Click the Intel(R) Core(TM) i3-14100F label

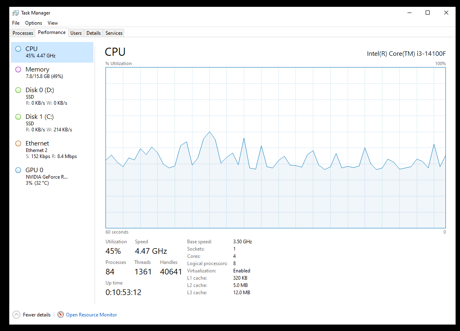[406, 54]
